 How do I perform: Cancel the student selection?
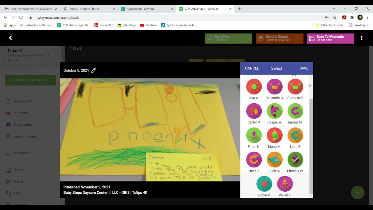coord(252,68)
